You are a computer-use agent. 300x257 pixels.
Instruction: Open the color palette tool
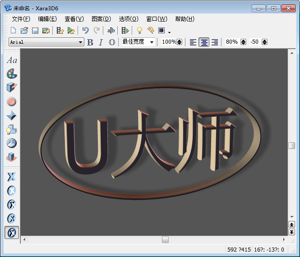click(12, 74)
